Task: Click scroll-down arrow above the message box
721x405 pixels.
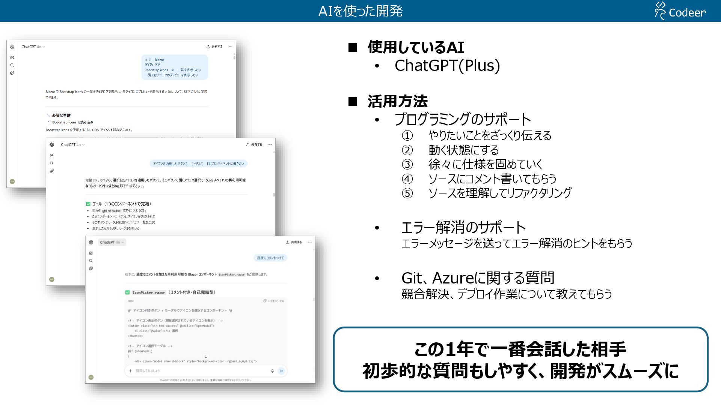Action: [x=206, y=357]
